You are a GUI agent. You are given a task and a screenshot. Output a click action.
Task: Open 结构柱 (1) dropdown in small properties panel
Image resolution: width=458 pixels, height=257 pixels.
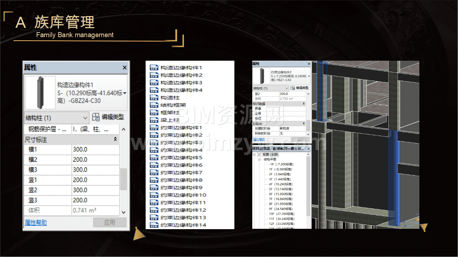click(271, 88)
